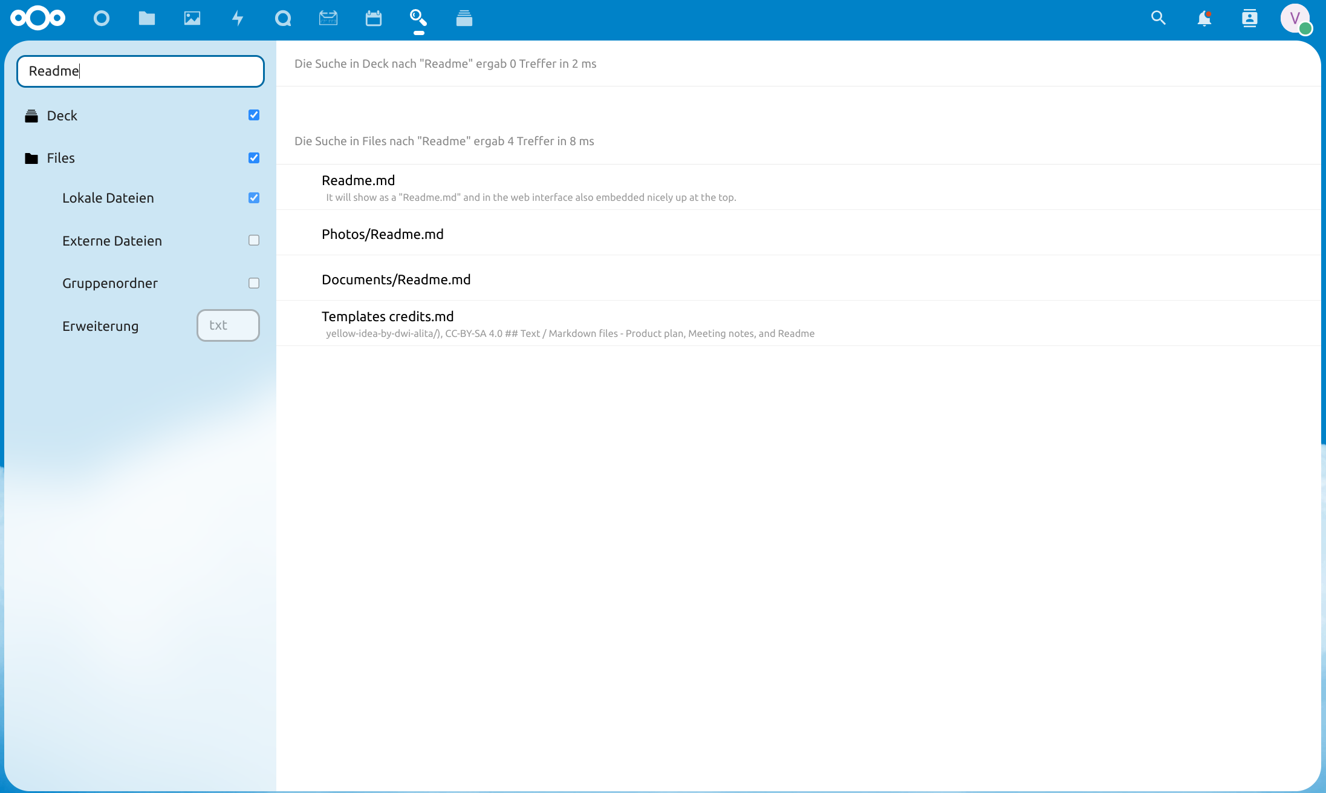Open the unified search magnifier
Viewport: 1326px width, 793px height.
click(1159, 18)
